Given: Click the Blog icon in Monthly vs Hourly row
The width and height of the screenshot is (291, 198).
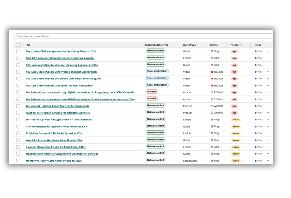Looking at the screenshot, I should pos(212,161).
